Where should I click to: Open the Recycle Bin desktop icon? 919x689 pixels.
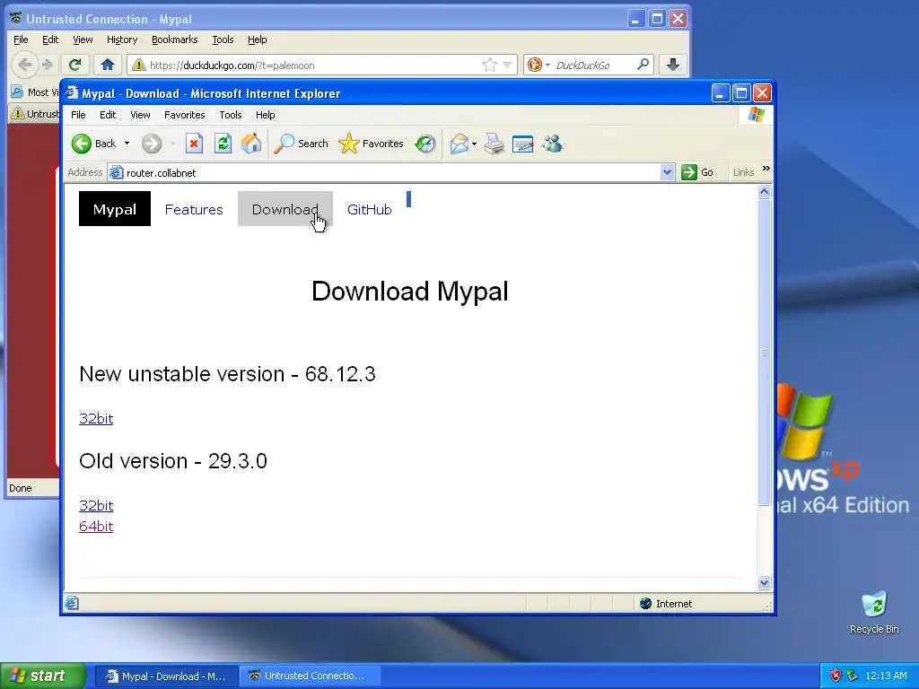click(874, 613)
